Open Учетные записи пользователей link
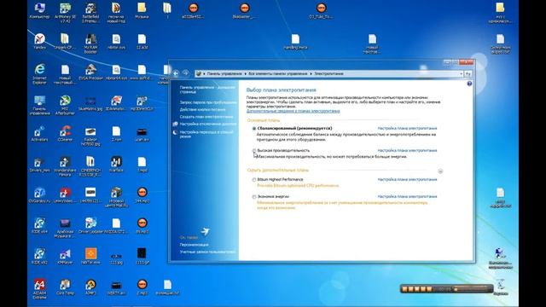Screen dimensions: 546x307 coord(207,252)
